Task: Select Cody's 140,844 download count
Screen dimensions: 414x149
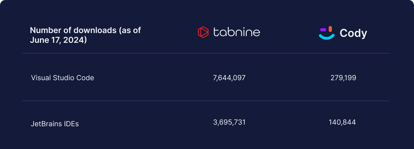Action: pyautogui.click(x=342, y=122)
